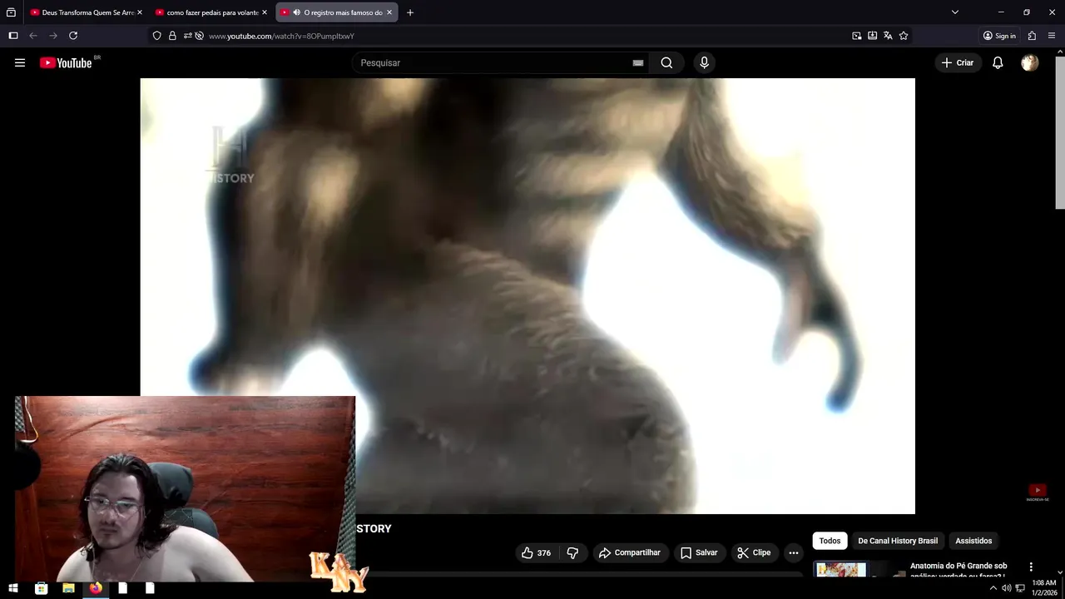Select the Assistidos filter chip
This screenshot has width=1065, height=599.
973,541
